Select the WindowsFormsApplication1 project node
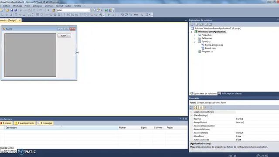 pyautogui.click(x=212, y=32)
